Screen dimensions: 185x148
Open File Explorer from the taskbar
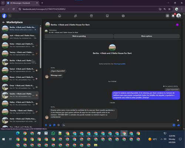click(x=95, y=145)
